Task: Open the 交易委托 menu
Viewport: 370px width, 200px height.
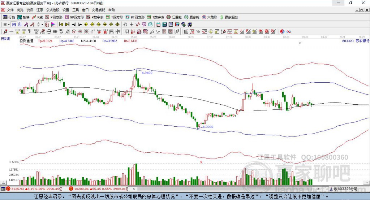Action: pyautogui.click(x=98, y=10)
